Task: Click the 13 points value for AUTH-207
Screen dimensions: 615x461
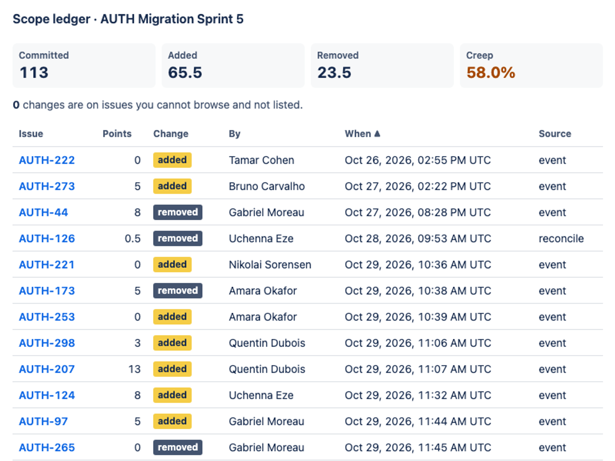Action: (x=134, y=369)
